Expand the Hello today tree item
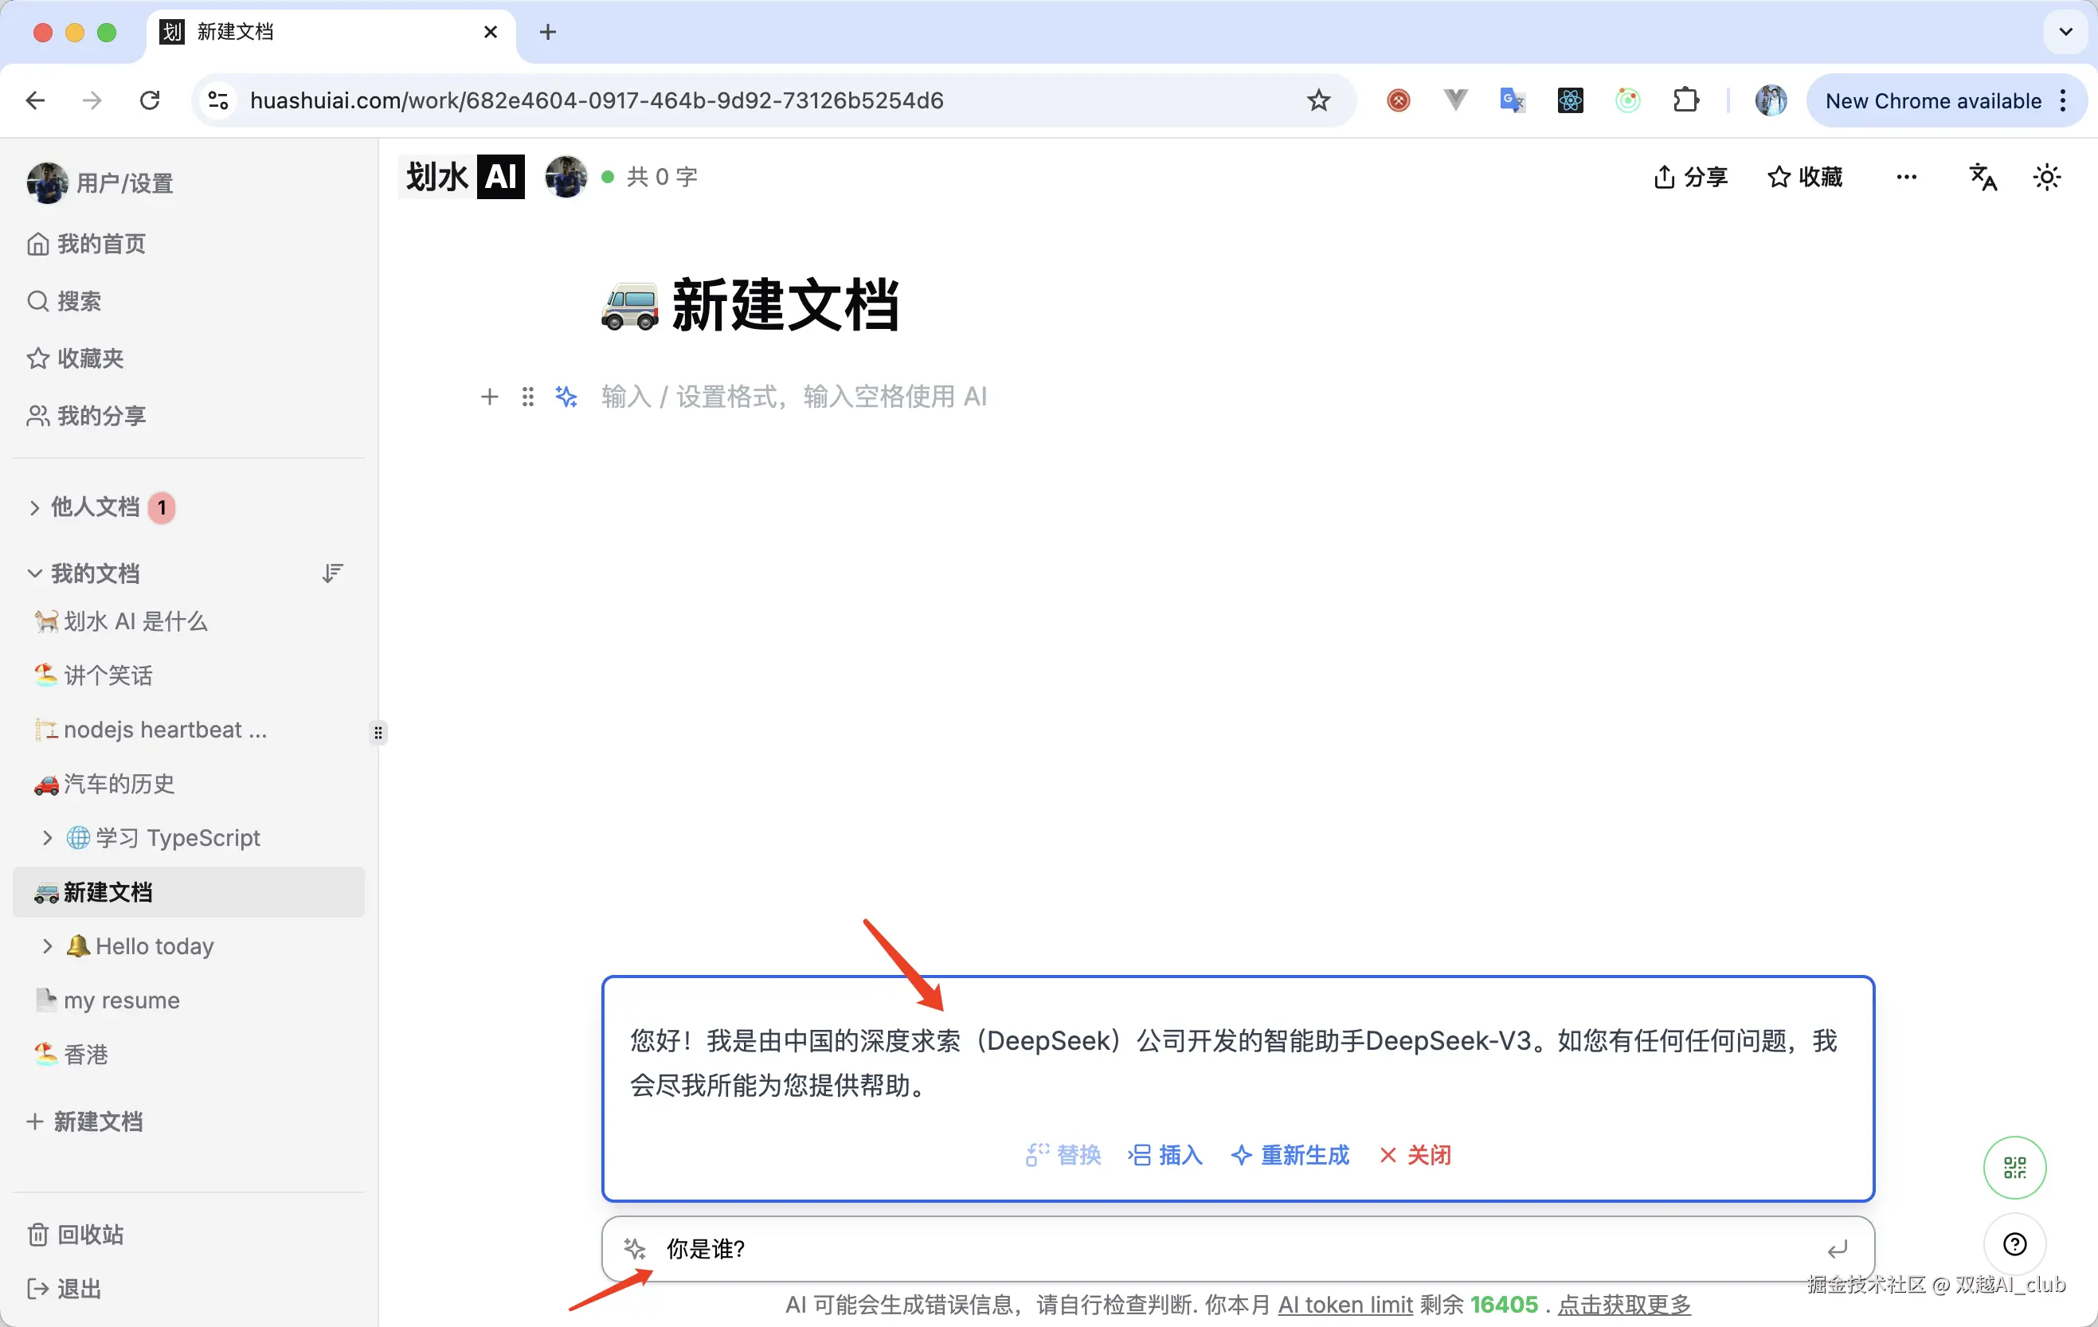 pos(47,946)
